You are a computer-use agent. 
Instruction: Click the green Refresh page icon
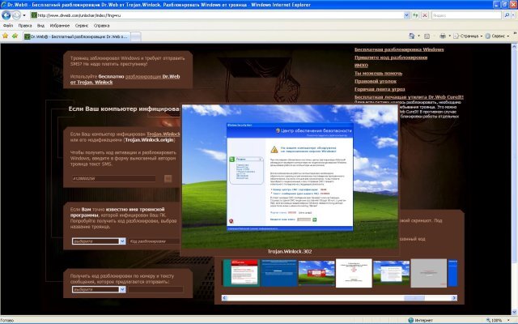415,15
